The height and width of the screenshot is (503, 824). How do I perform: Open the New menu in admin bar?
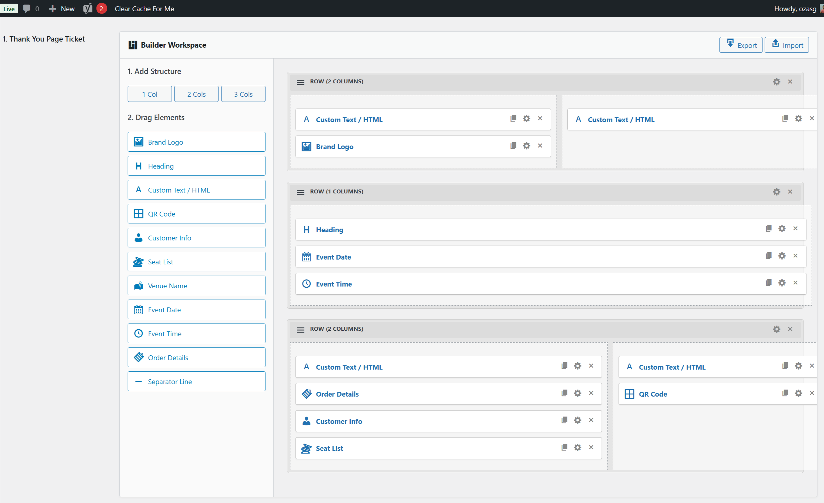(x=62, y=9)
